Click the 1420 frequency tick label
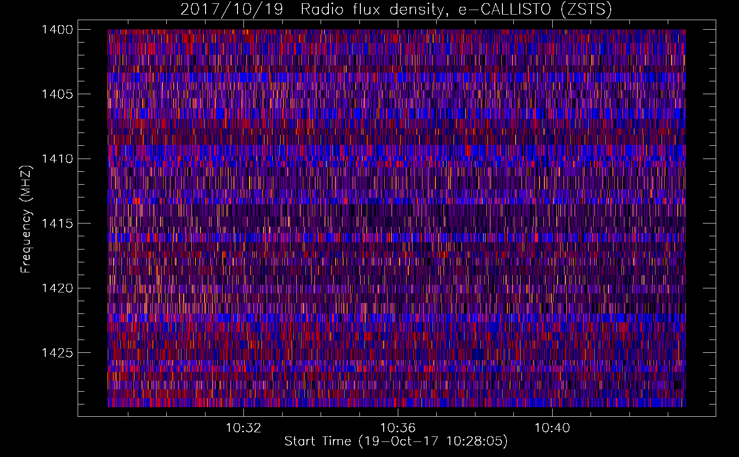 [57, 288]
